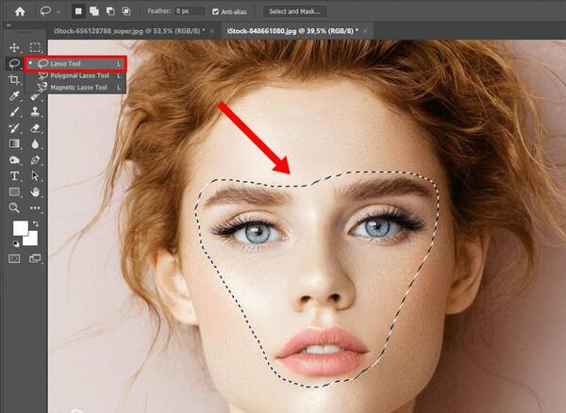Select the Lasso tool in toolbar
Screen dimensions: 566x413
[14, 64]
